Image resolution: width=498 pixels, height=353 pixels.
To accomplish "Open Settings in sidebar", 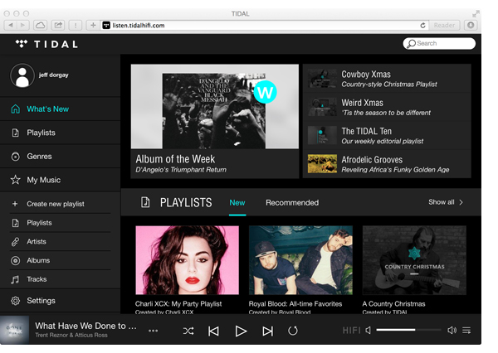I will [x=60, y=300].
